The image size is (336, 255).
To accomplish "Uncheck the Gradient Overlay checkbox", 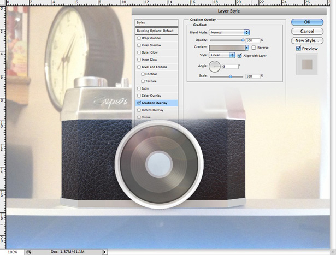I will click(139, 103).
